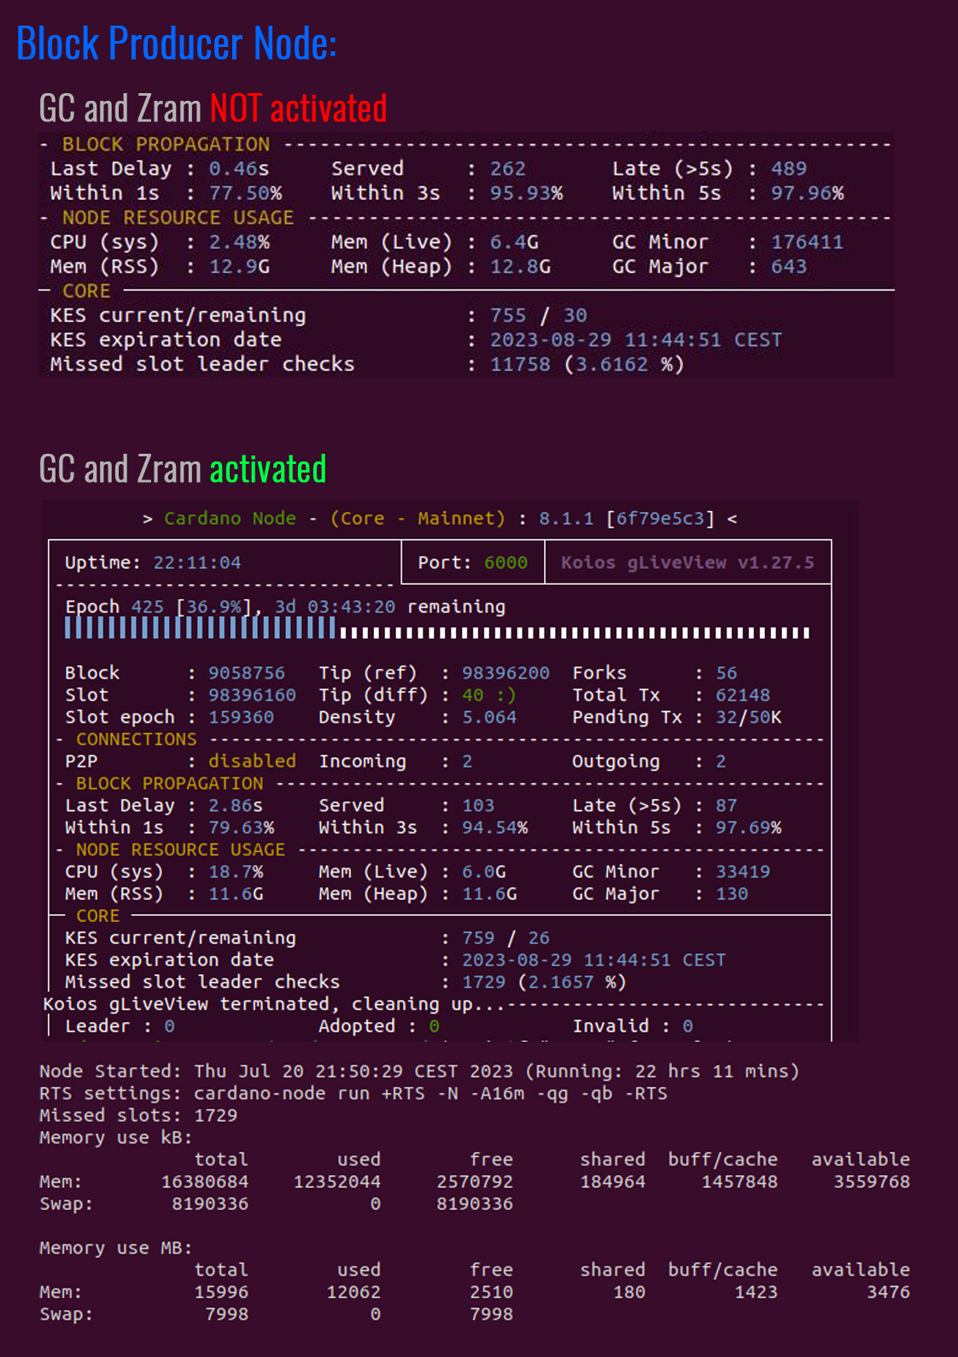Click the 'Block Producer Node:' heading

click(177, 43)
